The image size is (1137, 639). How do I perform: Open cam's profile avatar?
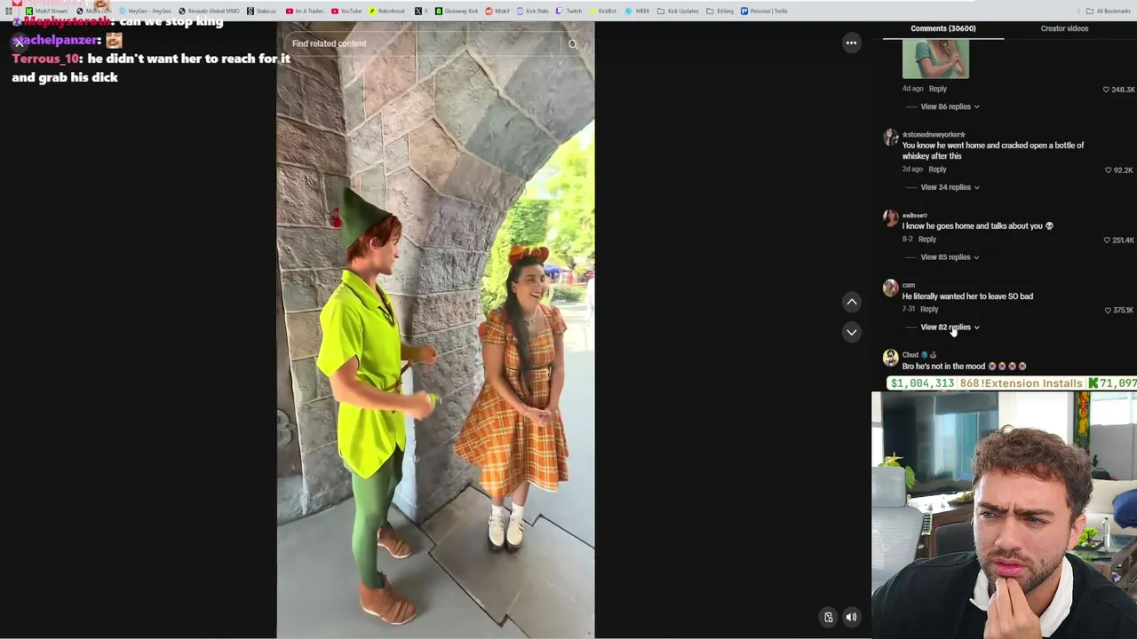890,288
